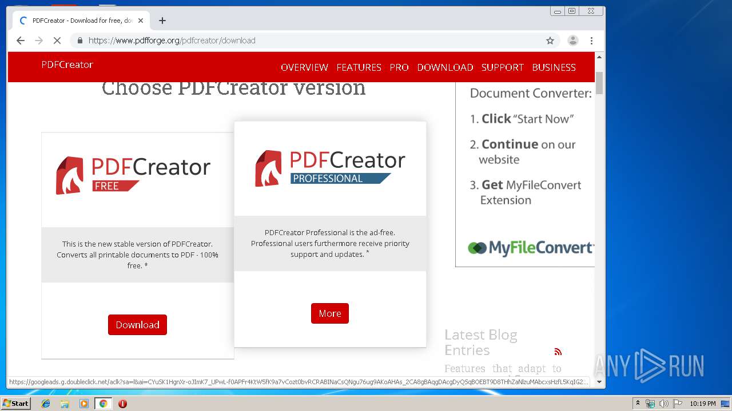Click ad step 'Click Start Now'
This screenshot has height=411, width=732.
[x=522, y=119]
